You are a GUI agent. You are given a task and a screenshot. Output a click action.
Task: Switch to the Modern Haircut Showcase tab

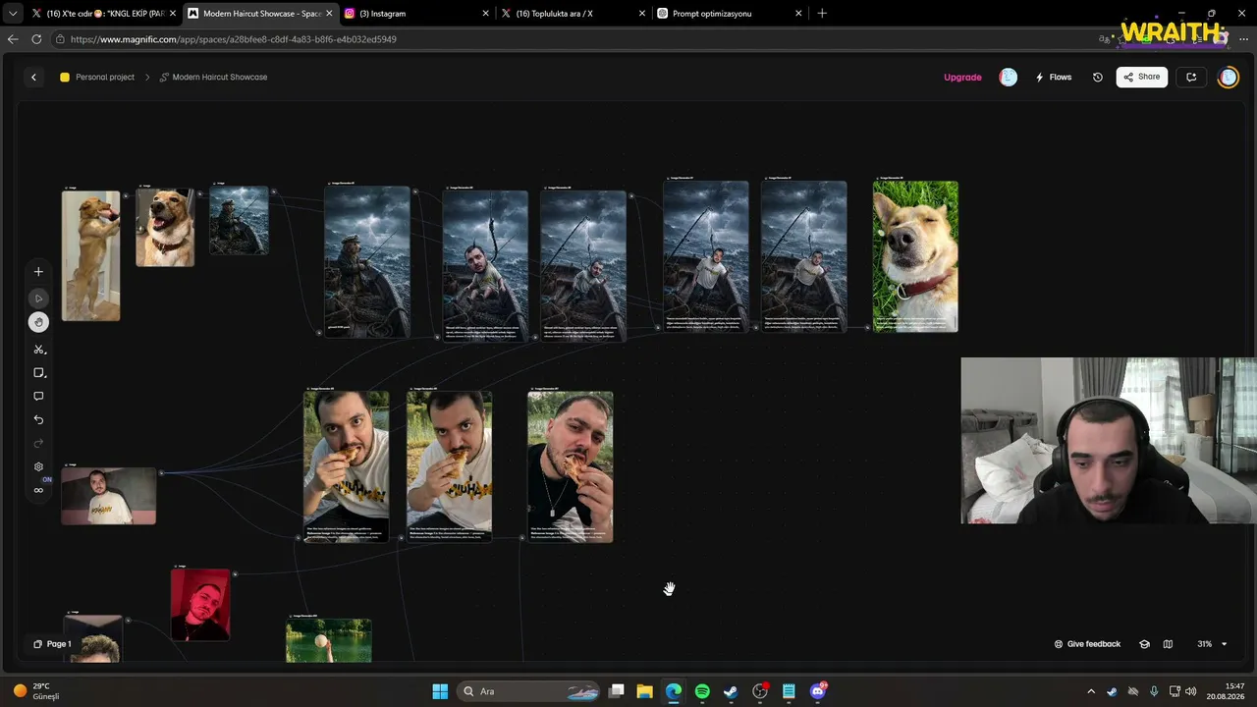[261, 14]
